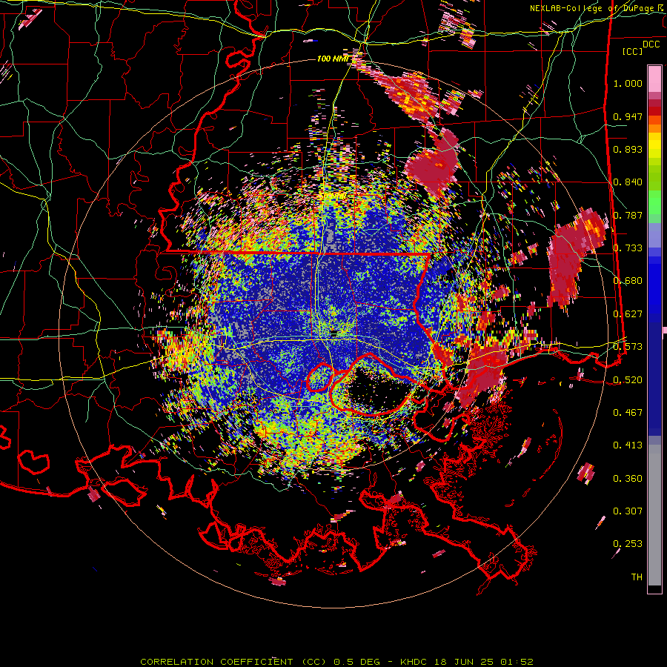The image size is (667, 667).
Task: Select the 0.253 scale value
Action: [x=628, y=544]
